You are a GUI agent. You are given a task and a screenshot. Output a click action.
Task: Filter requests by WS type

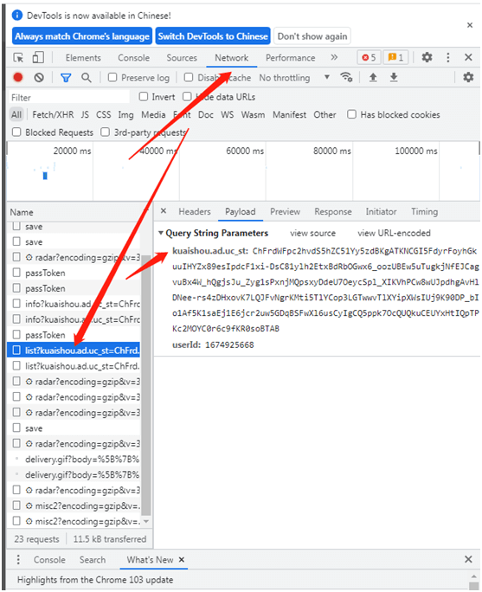[x=228, y=115]
